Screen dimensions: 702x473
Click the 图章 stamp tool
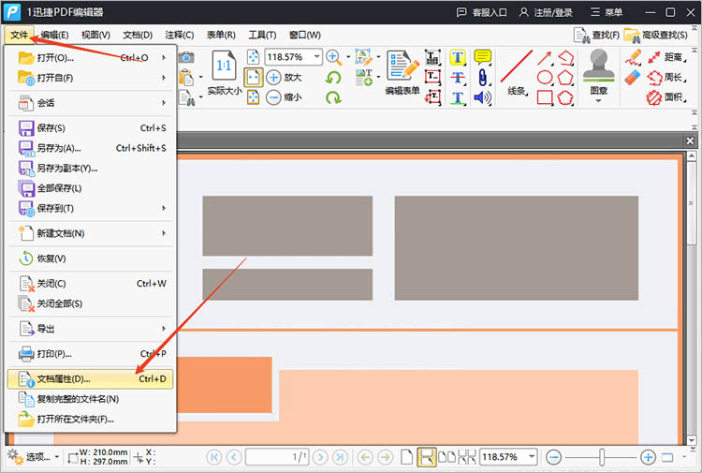click(599, 75)
